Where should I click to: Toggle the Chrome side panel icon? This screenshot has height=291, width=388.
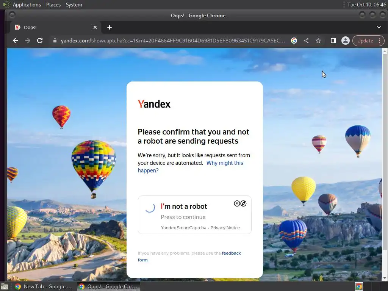click(333, 41)
